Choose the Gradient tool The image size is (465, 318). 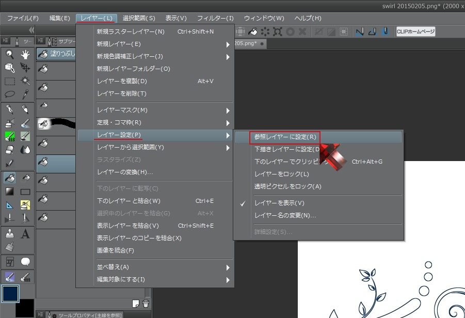coord(9,192)
